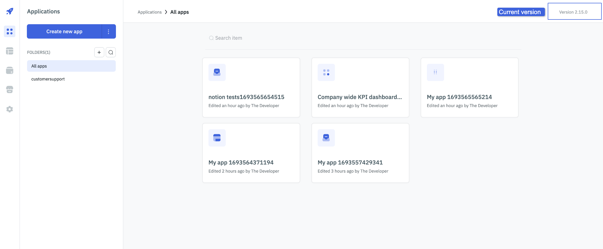The image size is (603, 249).
Task: Open the apps dashboard grid icon
Action: (10, 32)
